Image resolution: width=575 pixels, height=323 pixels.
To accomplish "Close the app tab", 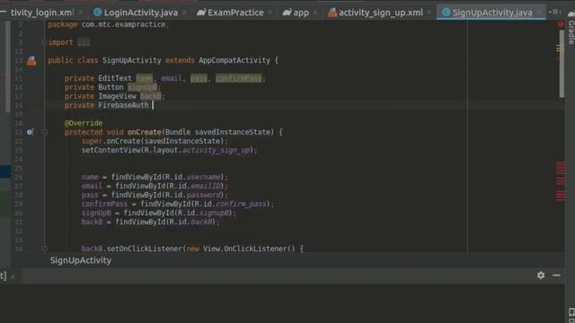I will (315, 13).
